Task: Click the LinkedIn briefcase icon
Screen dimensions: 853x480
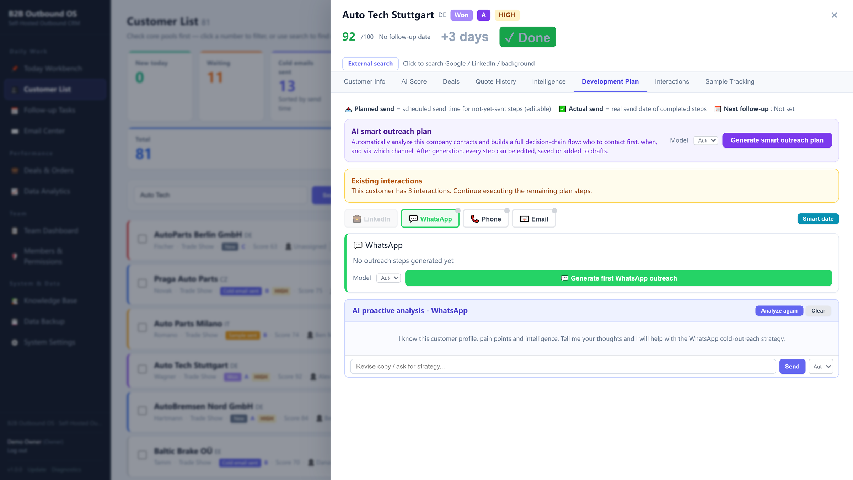Action: pyautogui.click(x=357, y=219)
